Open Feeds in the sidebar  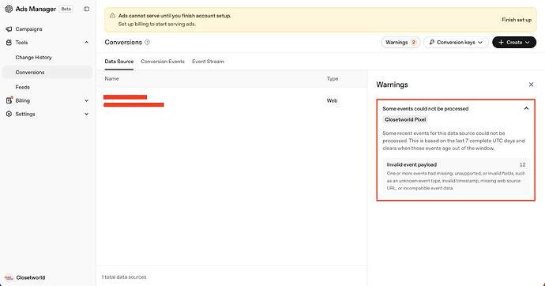tap(23, 87)
